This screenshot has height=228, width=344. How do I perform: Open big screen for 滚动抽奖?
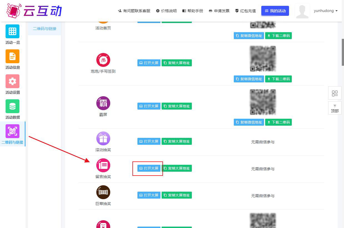pos(149,141)
